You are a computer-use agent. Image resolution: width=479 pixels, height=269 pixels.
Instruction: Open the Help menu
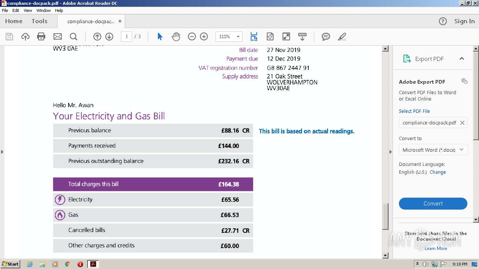click(x=59, y=10)
